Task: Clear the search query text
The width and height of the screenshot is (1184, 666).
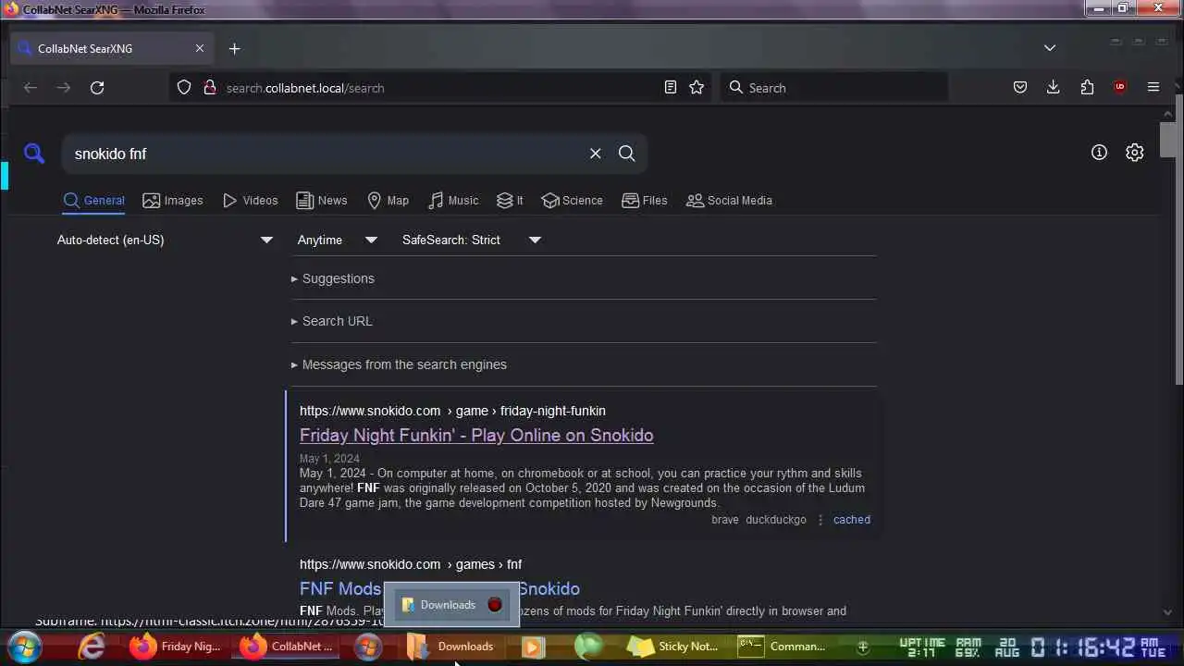Action: point(596,154)
